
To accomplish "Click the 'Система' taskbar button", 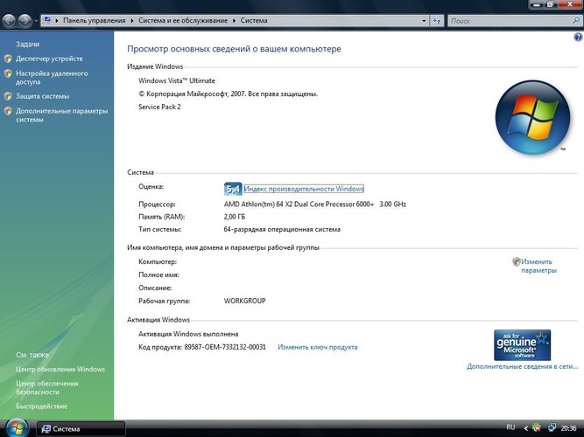I will 79,429.
